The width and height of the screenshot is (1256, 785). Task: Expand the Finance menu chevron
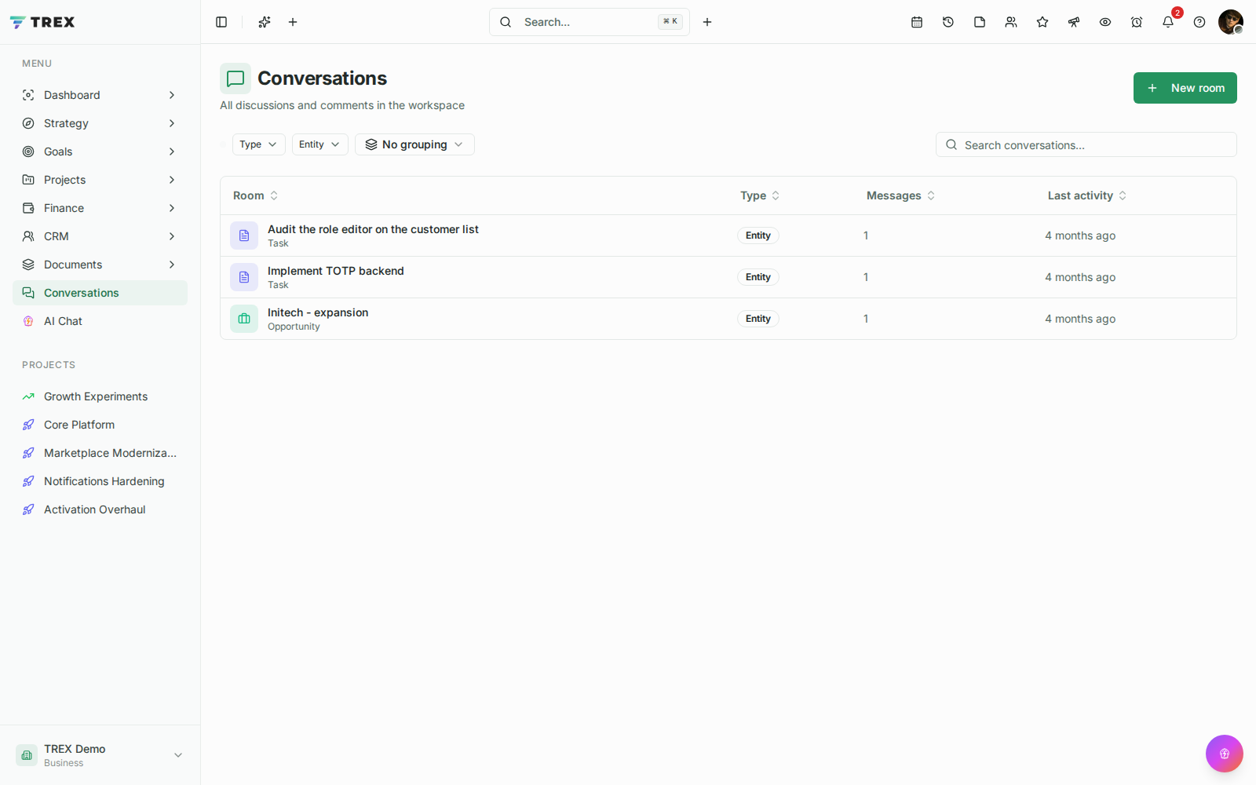[172, 208]
